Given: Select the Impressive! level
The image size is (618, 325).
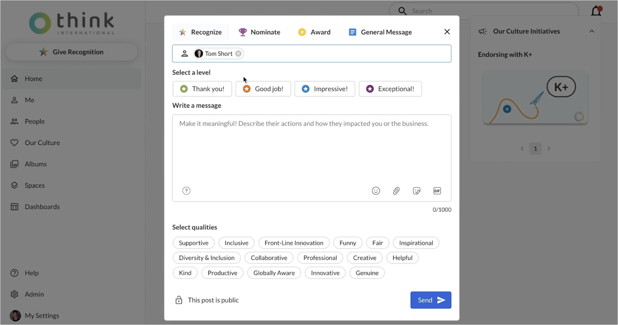Looking at the screenshot, I should click(325, 89).
